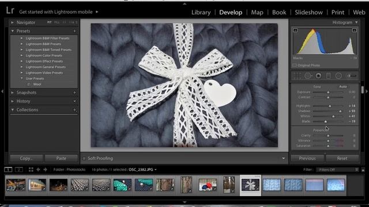Open the toolbar options dropdown arrow

click(x=283, y=159)
